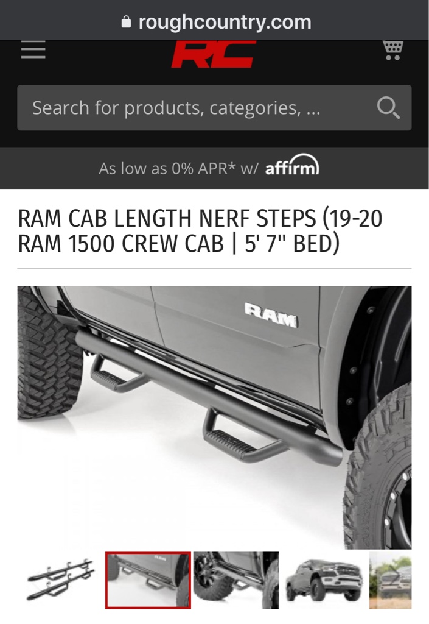Tap the red RC logo
Image resolution: width=429 pixels, height=624 pixels.
(x=212, y=54)
